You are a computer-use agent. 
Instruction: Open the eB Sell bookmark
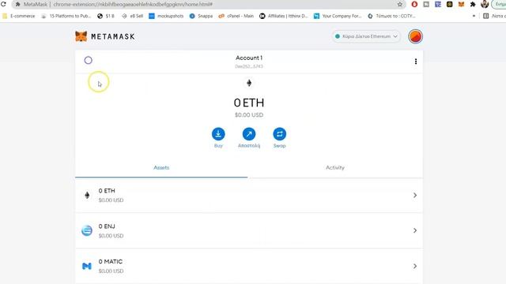133,16
